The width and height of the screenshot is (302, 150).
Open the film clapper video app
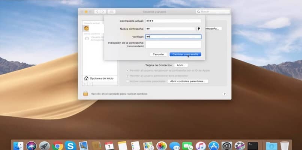click(x=239, y=146)
